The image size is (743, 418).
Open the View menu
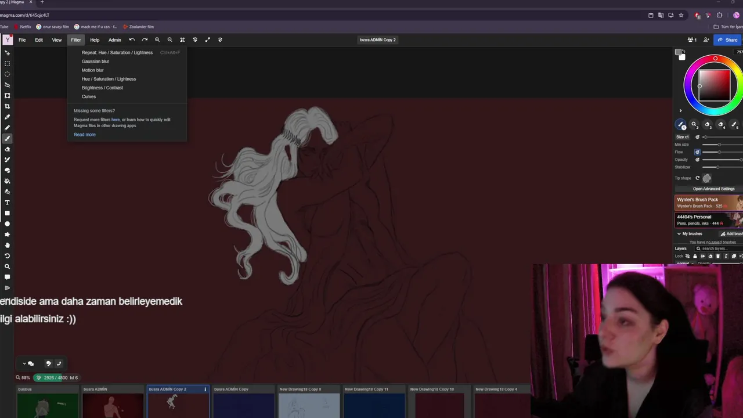point(57,40)
